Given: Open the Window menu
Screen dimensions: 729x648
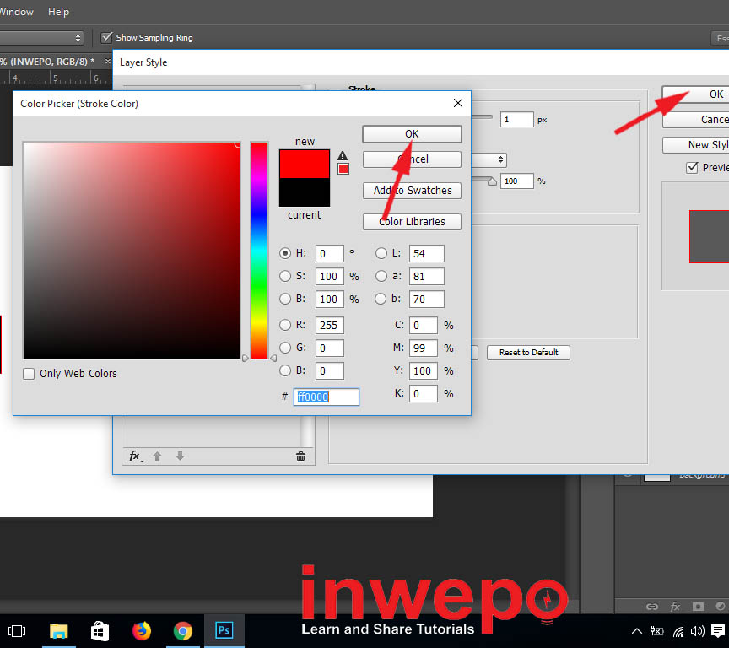Looking at the screenshot, I should click(17, 12).
